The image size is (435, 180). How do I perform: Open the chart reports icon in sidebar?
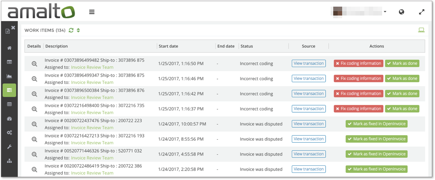(9, 76)
